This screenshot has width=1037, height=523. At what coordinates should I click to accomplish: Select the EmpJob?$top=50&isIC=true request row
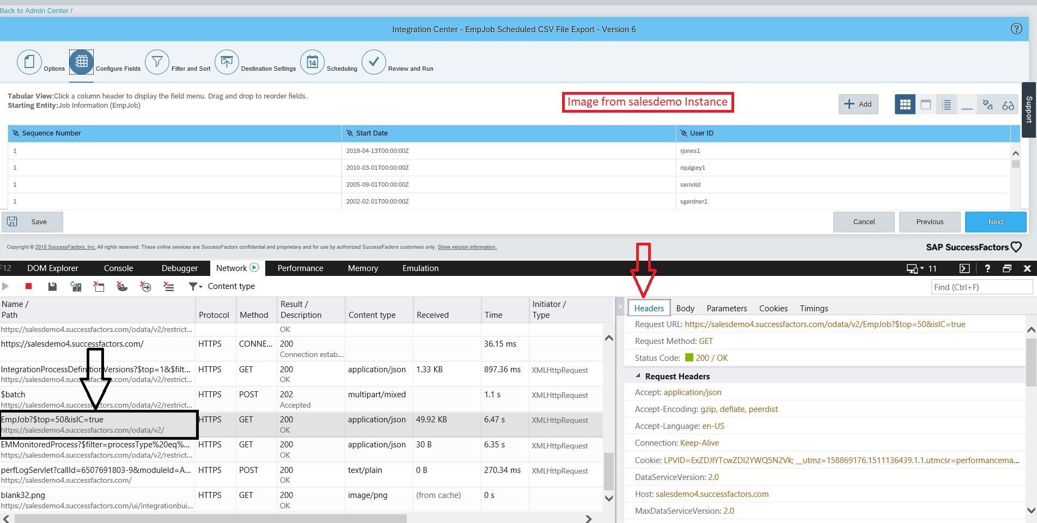[x=301, y=424]
